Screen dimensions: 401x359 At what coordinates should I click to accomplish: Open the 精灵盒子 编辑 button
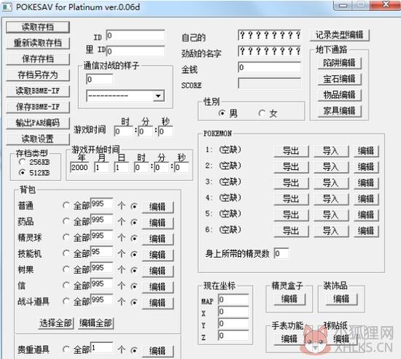(x=289, y=299)
